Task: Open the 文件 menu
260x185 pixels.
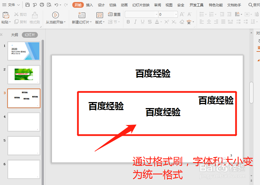Action: [11, 5]
